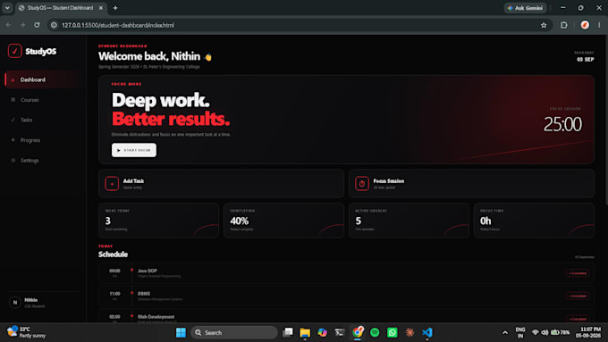Open the Add Task quick entry card
Image resolution: width=608 pixels, height=342 pixels.
(221, 183)
